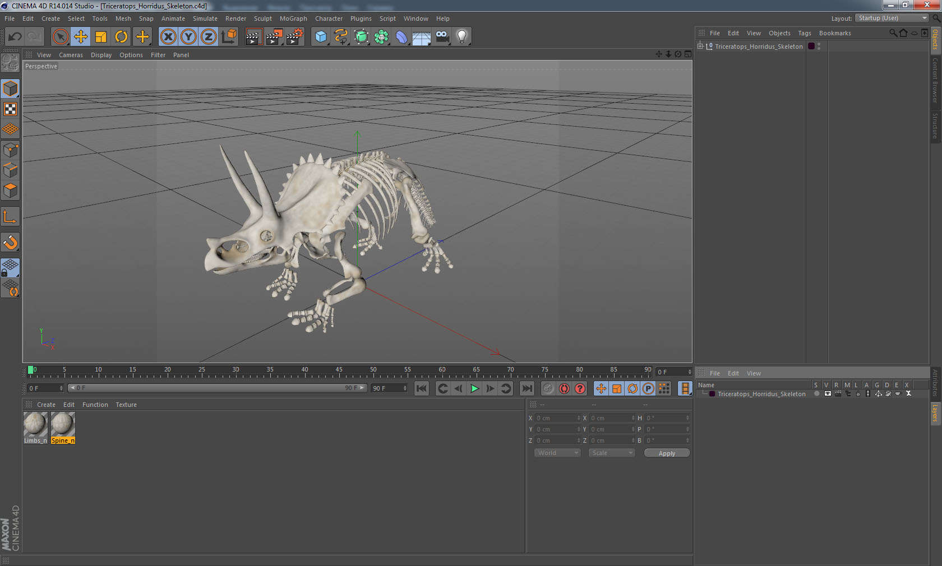Expand Triceratops_Horridus_Skeleton in Object Manager
Image resolution: width=942 pixels, height=566 pixels.
[x=700, y=46]
